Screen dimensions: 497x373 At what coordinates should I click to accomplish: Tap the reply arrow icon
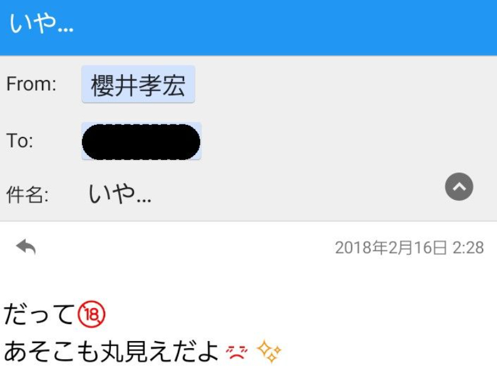point(26,247)
